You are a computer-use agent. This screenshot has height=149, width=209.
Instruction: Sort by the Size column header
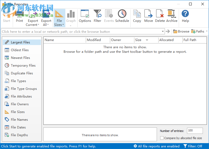pyautogui.click(x=146, y=40)
